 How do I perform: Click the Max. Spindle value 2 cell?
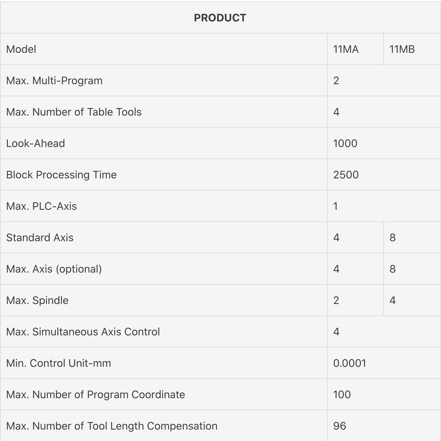[x=356, y=300]
